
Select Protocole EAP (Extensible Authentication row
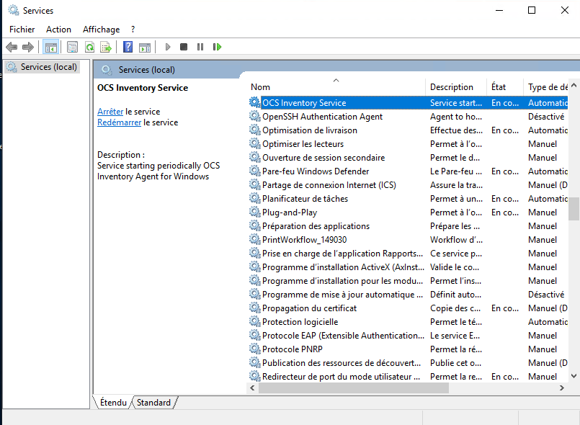(409, 335)
